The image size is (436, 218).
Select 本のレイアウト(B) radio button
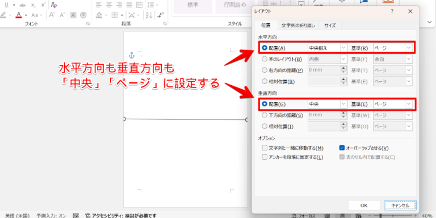[x=264, y=59]
